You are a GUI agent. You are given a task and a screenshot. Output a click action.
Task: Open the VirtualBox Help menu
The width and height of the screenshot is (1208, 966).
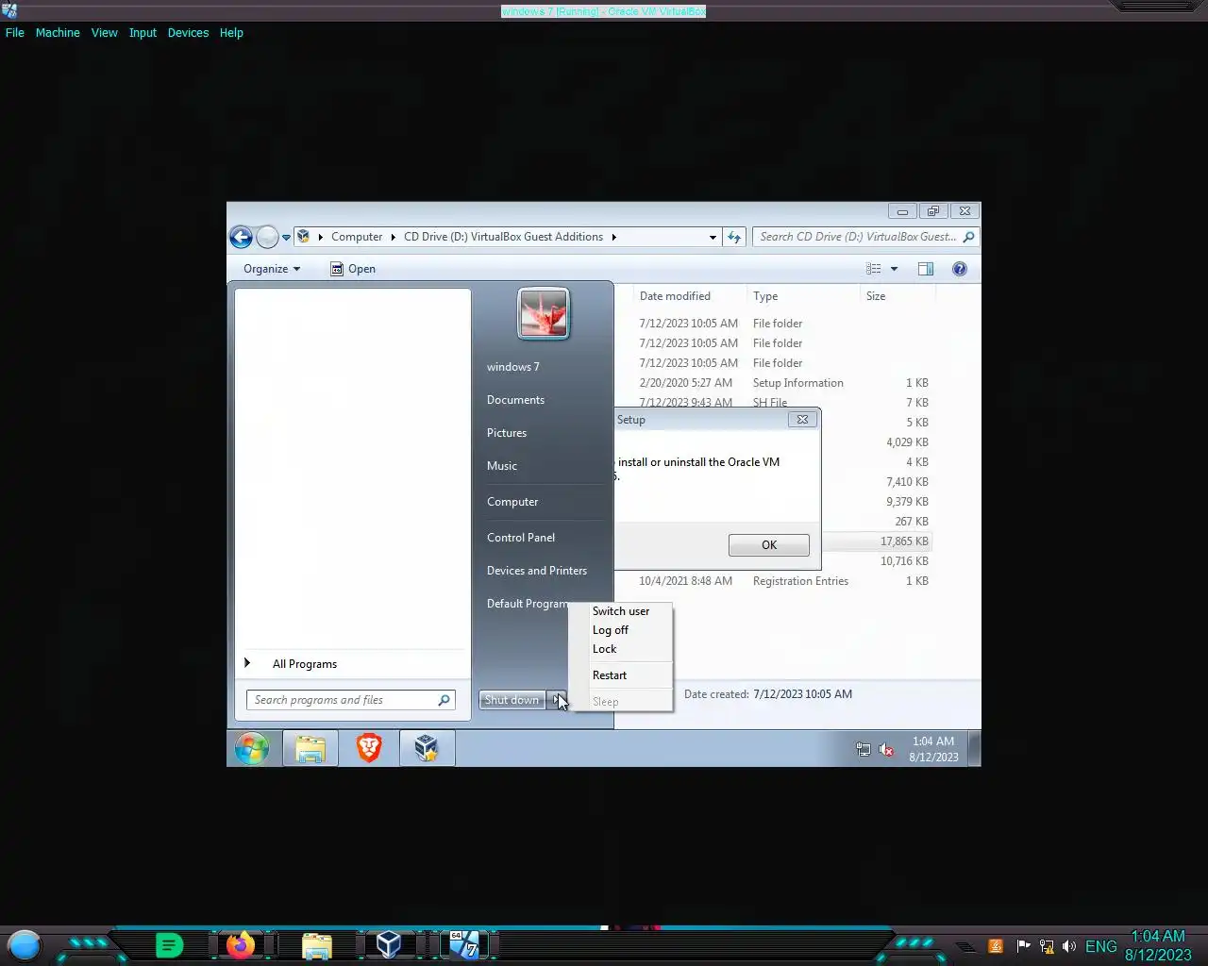(x=231, y=32)
